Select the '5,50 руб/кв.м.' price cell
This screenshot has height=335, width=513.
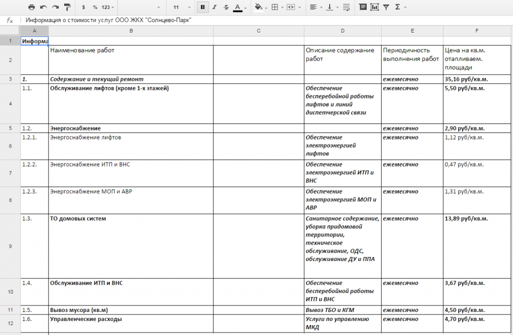coord(477,103)
